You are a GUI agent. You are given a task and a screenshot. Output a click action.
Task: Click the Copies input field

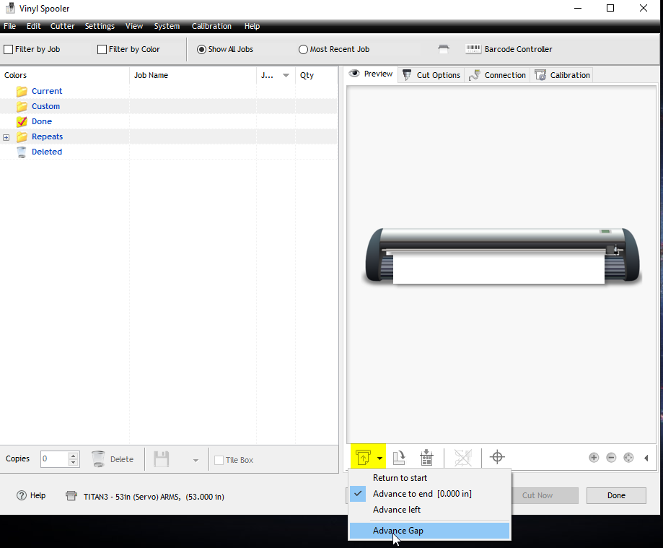tap(53, 459)
